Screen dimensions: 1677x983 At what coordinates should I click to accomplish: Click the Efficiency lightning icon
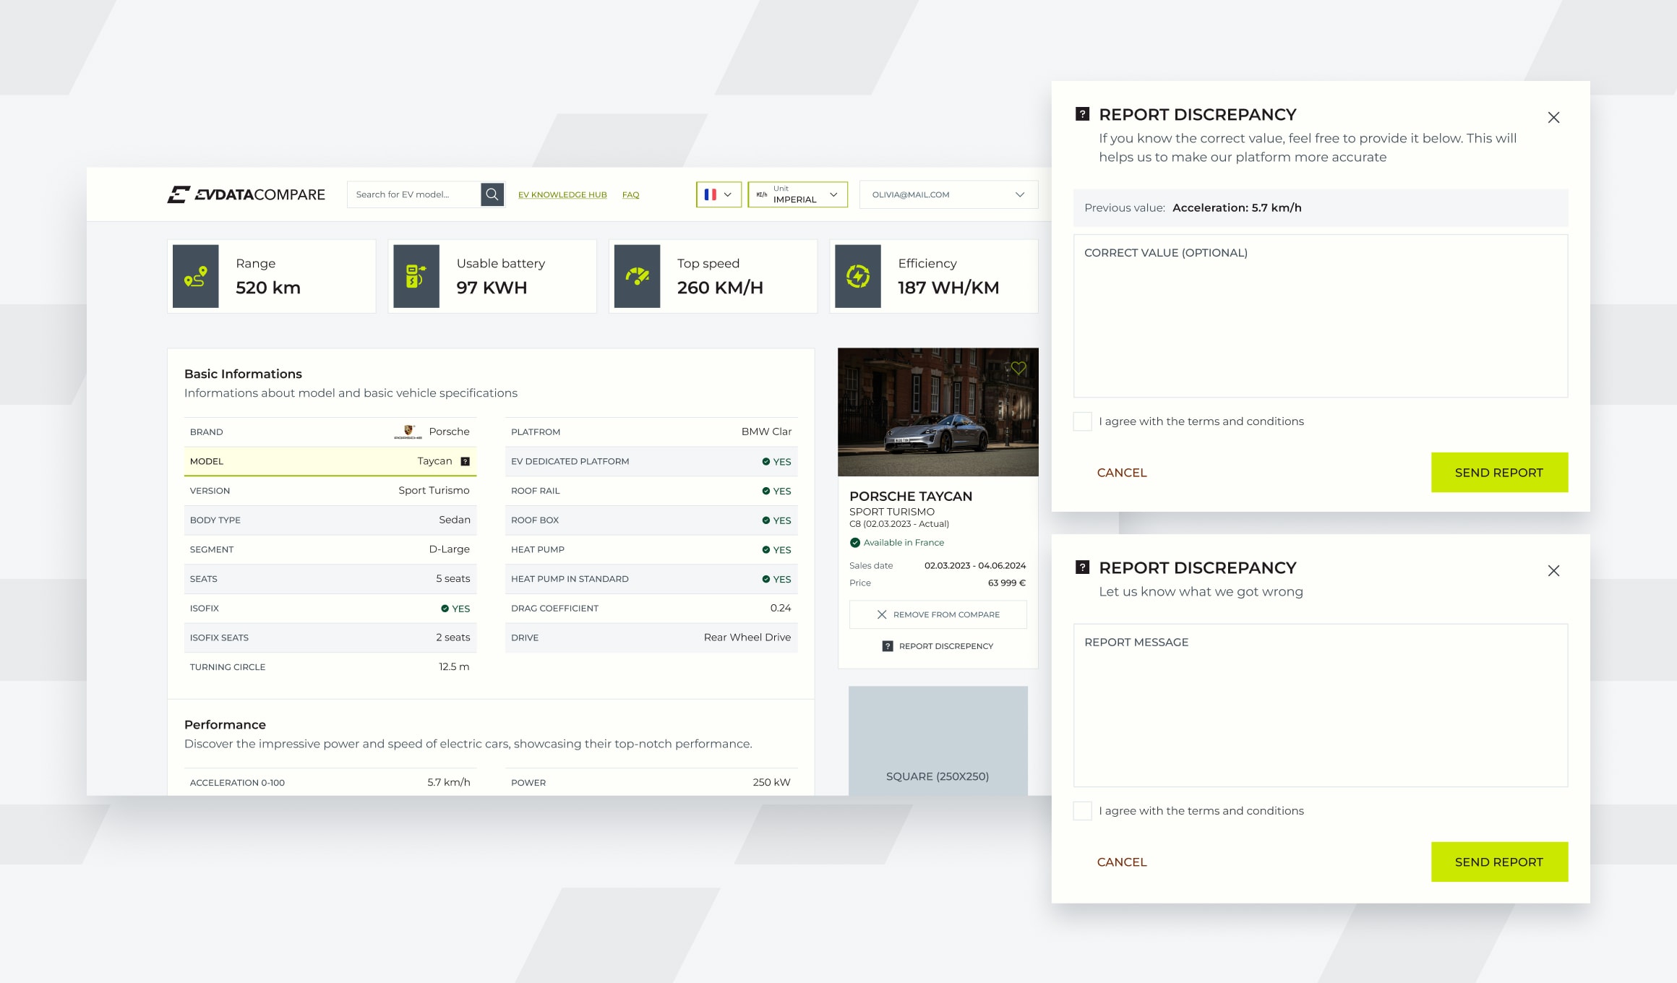[x=858, y=276]
